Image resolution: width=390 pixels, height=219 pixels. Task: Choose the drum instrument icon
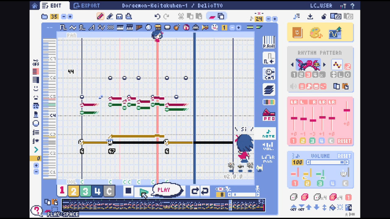tap(158, 27)
